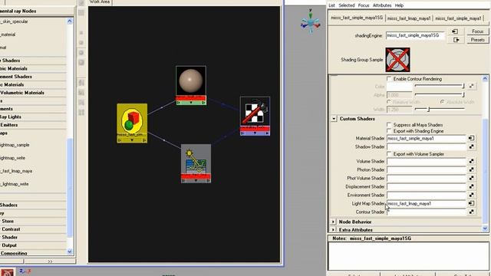The width and height of the screenshot is (491, 276).
Task: Expand the Sample Compositing category bar
Action: [x=33, y=253]
